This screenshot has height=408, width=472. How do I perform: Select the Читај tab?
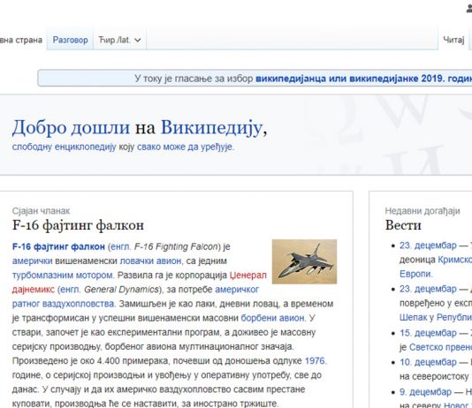tap(453, 40)
